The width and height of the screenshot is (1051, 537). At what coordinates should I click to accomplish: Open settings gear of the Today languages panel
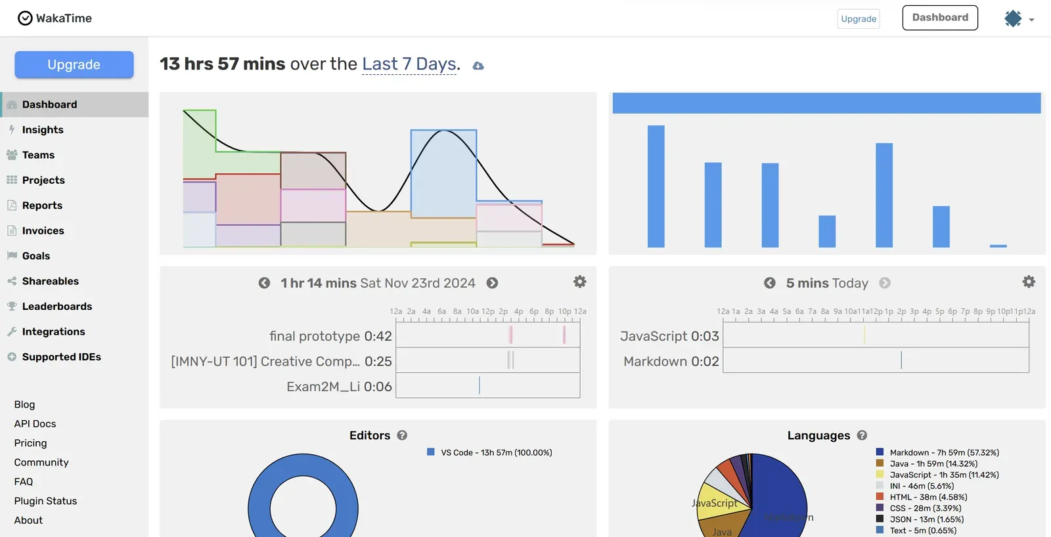point(1029,282)
